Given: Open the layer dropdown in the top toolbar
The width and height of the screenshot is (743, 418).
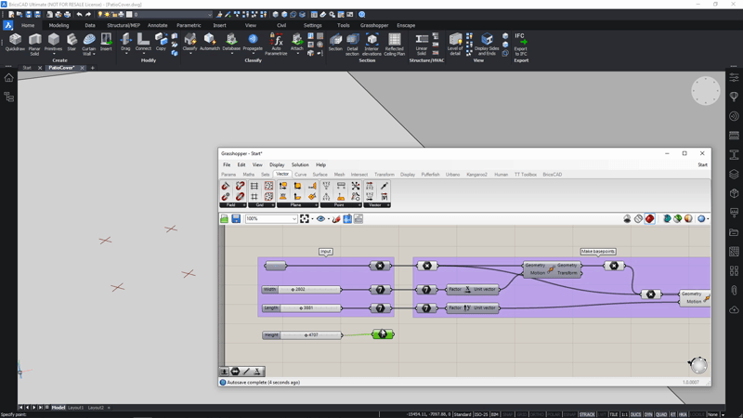Looking at the screenshot, I should pos(210,15).
